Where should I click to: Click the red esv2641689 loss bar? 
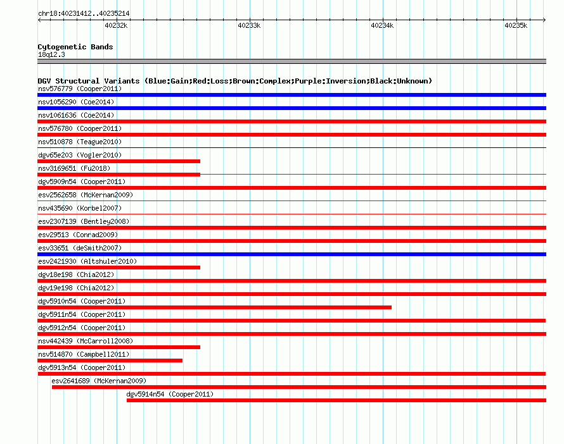click(x=299, y=387)
